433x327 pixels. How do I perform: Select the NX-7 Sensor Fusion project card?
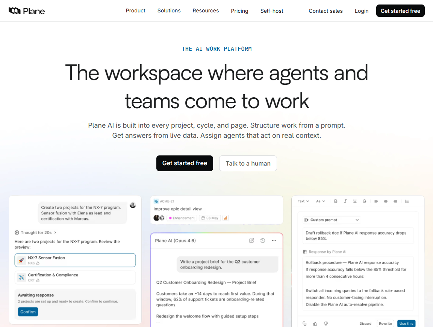click(x=75, y=260)
